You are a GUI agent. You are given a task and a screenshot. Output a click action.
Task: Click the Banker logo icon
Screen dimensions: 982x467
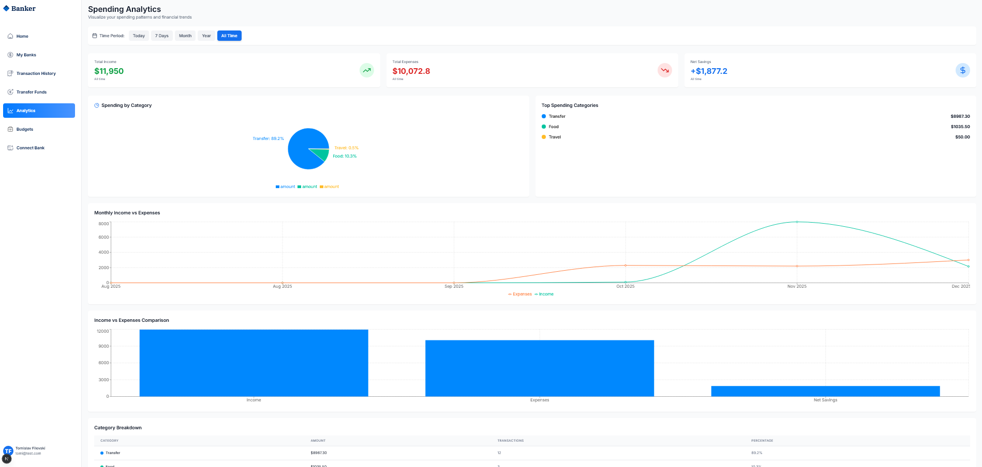(x=6, y=8)
